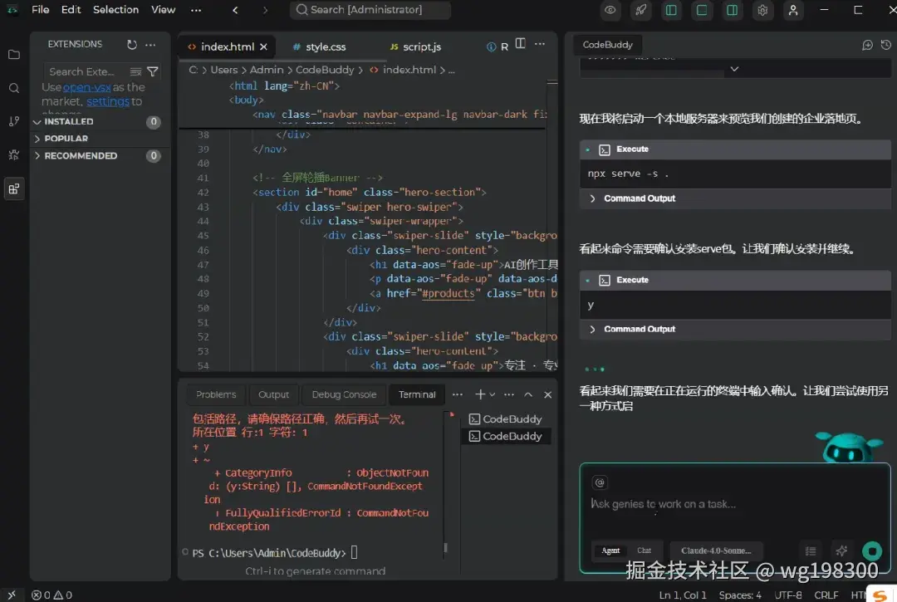Click the open-vsx link in Extensions
Screen dimensions: 897x602
tap(86, 87)
